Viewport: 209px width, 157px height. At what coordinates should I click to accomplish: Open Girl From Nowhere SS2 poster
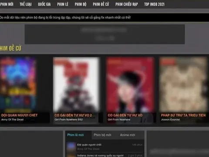click(76, 85)
